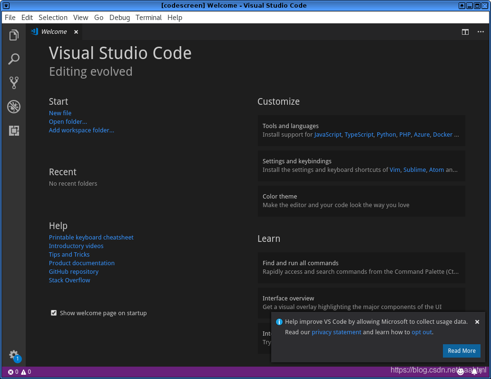Open the Color theme card
491x379 pixels.
pos(362,201)
